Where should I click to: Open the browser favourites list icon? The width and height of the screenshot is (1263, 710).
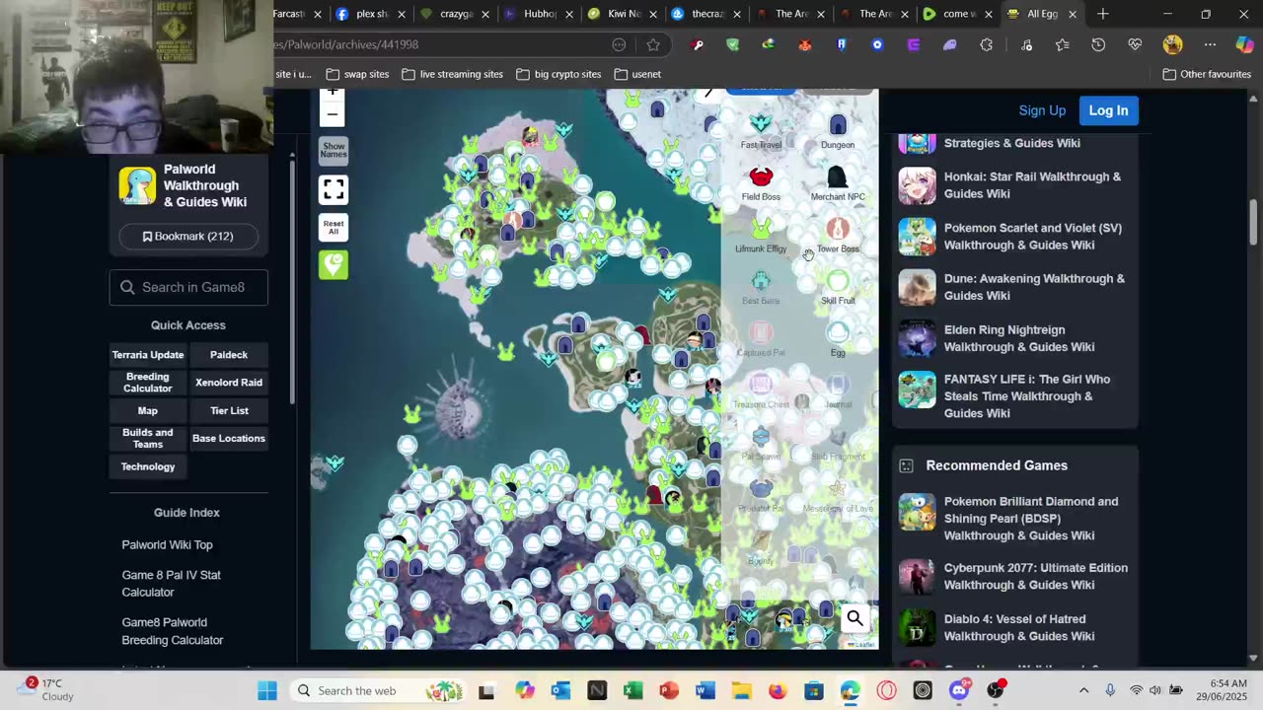click(1062, 44)
